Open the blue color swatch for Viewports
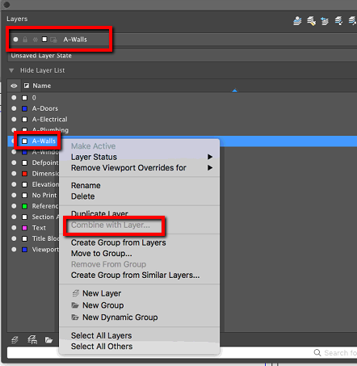 pos(24,250)
